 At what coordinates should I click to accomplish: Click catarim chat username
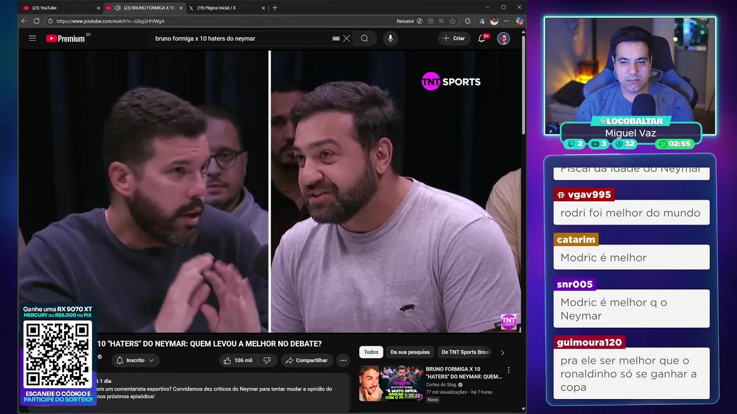[576, 239]
